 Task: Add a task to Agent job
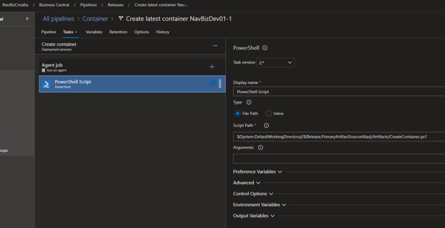212,67
